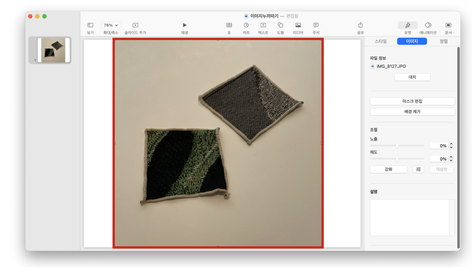Click the 편집됨 edited status text
This screenshot has height=272, width=474.
tap(292, 16)
